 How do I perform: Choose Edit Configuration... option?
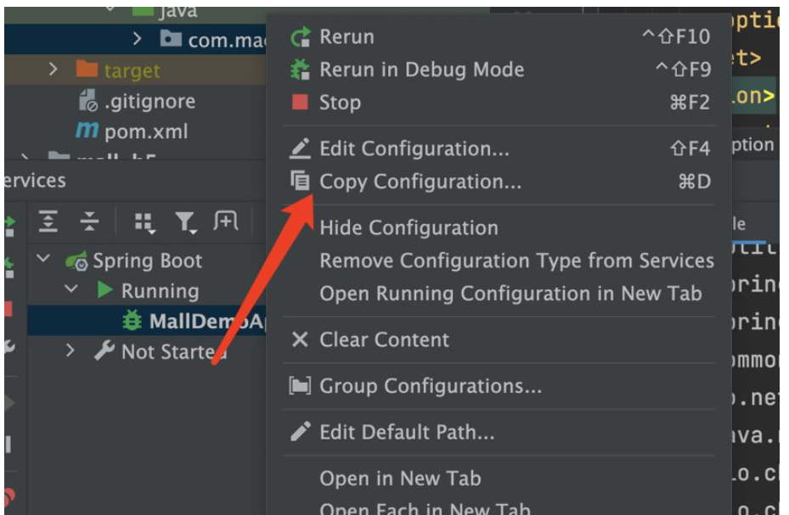tap(414, 149)
